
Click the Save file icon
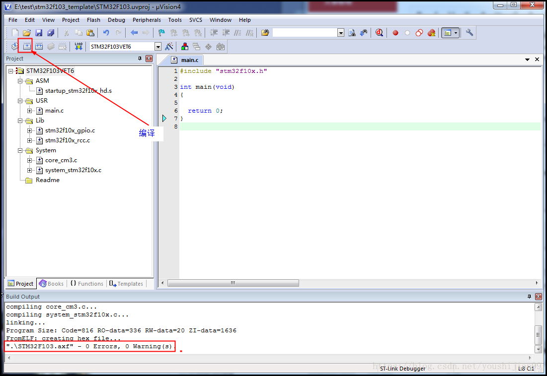38,33
